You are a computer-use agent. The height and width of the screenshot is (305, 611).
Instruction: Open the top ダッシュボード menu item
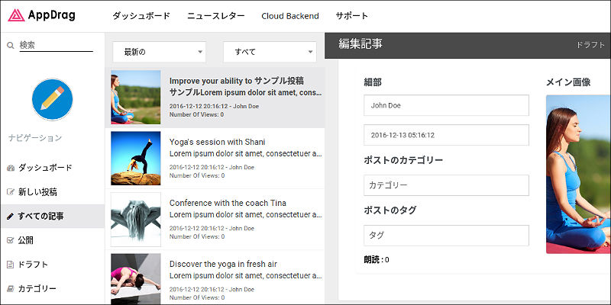(141, 16)
